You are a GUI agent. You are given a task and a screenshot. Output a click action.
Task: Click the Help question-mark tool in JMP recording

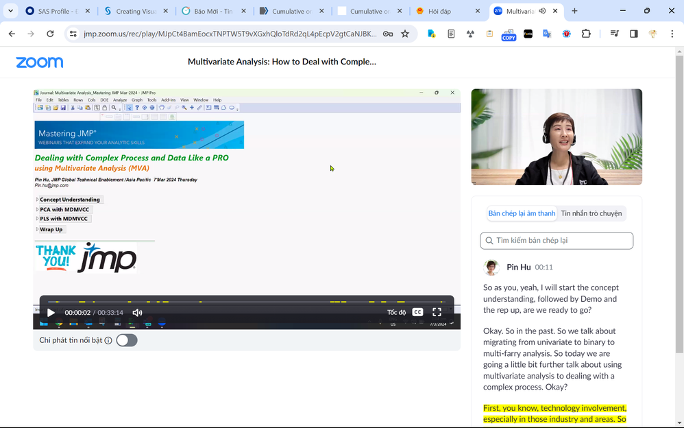pyautogui.click(x=137, y=108)
